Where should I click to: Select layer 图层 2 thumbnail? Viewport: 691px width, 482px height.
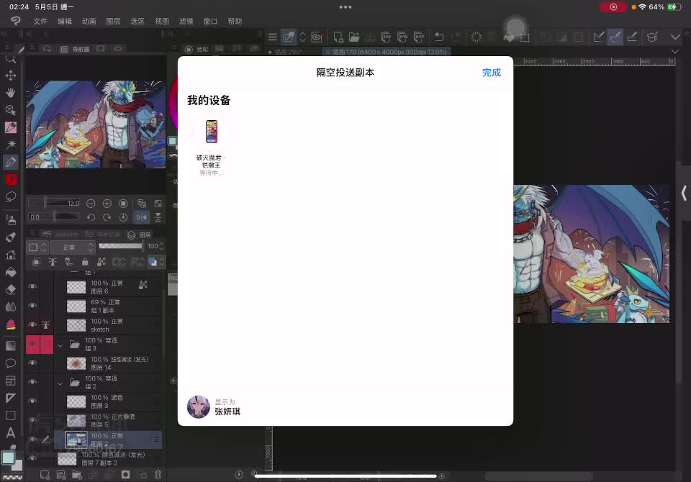tap(76, 440)
